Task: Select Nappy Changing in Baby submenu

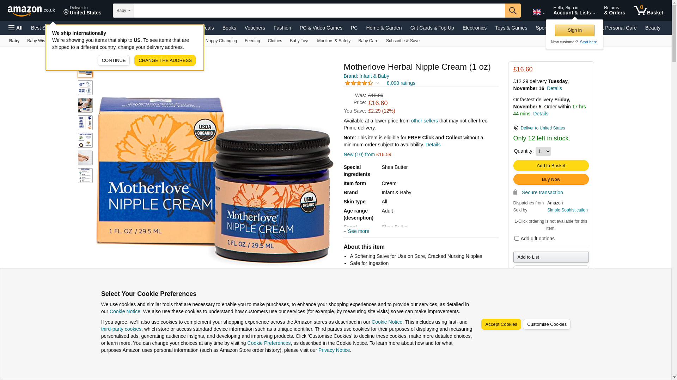Action: (221, 41)
